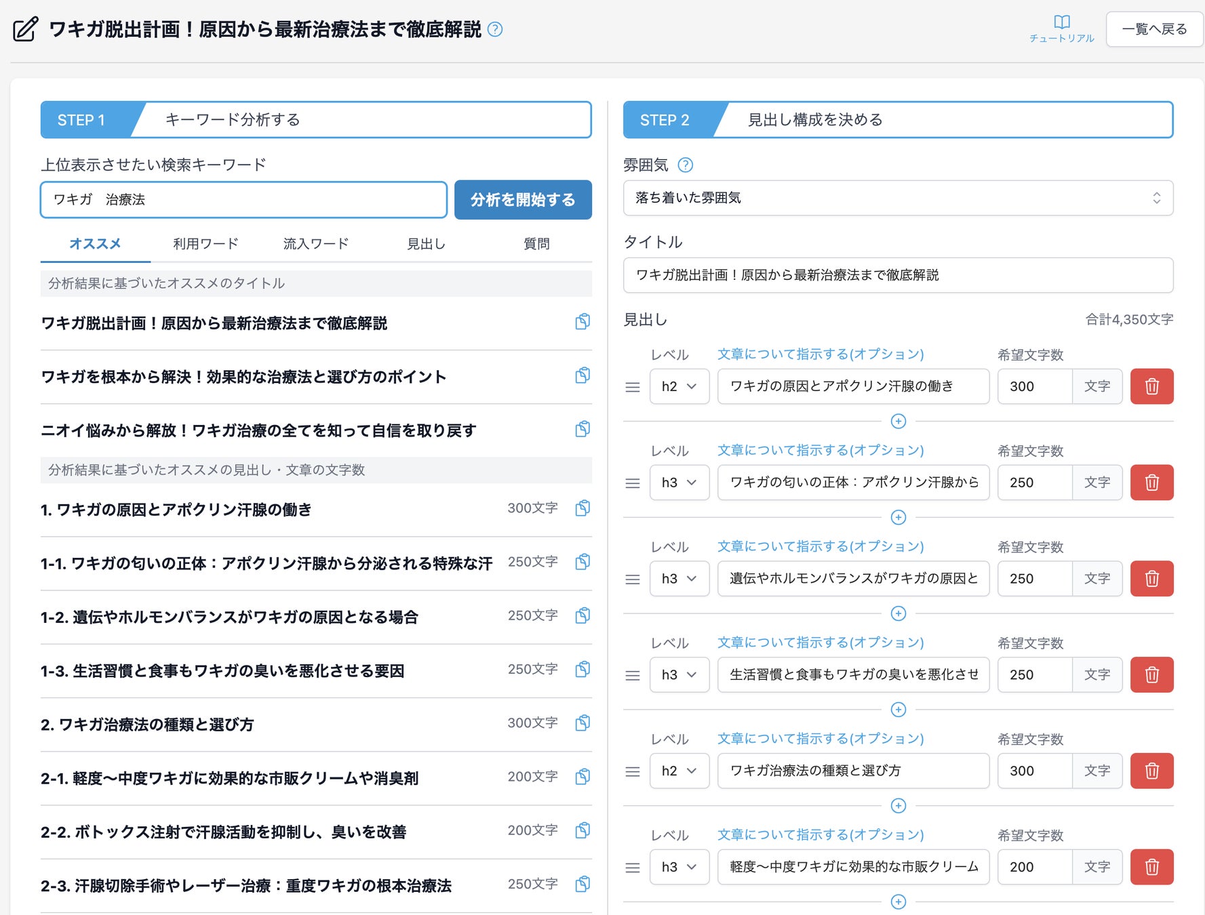This screenshot has height=915, width=1205.
Task: Delete the ワキガの原因とアポクリン汗腺の働き heading row
Action: pyautogui.click(x=1151, y=386)
